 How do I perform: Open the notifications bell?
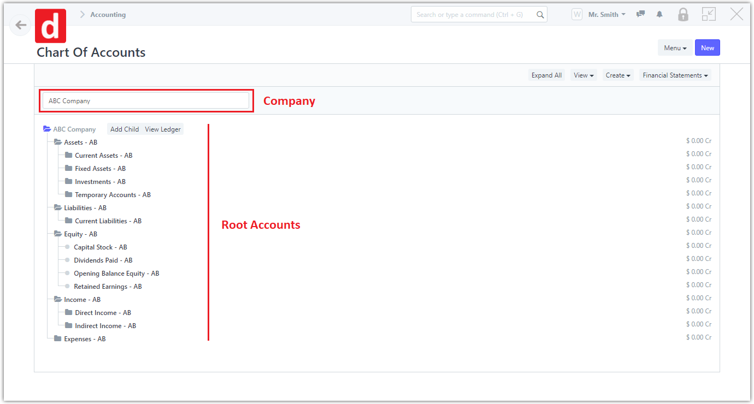pyautogui.click(x=659, y=15)
